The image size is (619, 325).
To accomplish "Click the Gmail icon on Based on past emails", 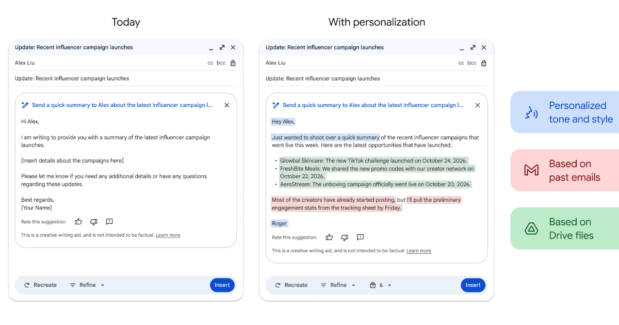I will point(531,170).
